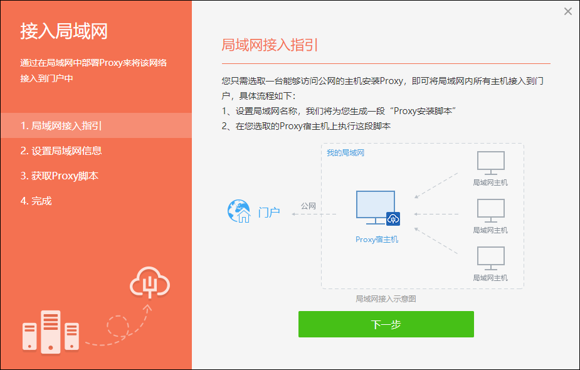
Task: Click the 局域网接入指引 heading
Action: [x=270, y=45]
